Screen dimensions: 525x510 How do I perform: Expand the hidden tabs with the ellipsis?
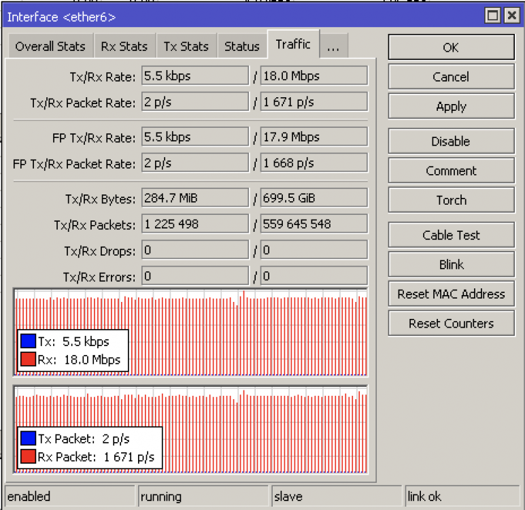pos(333,46)
